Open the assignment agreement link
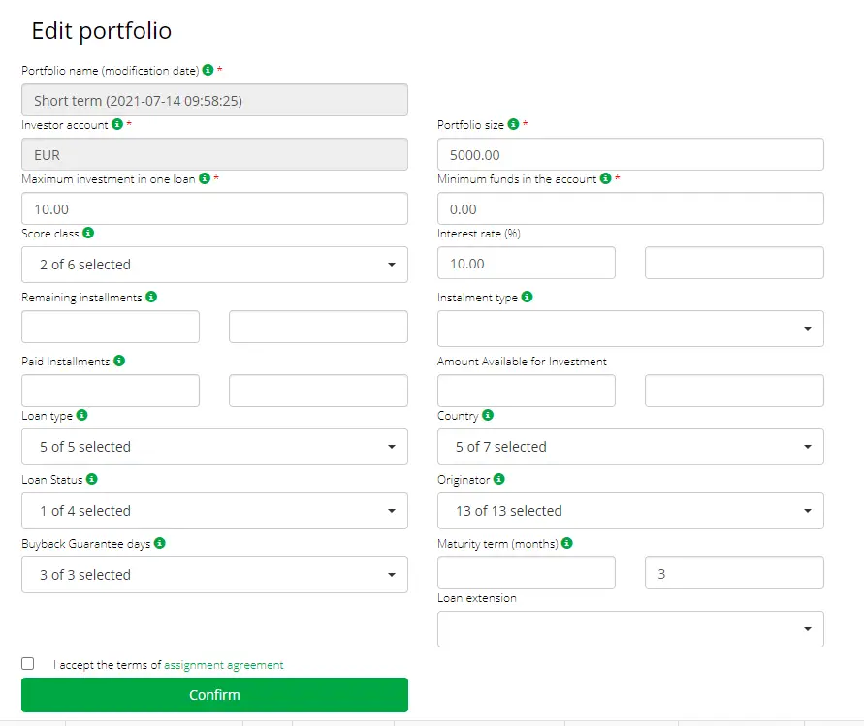864x726 pixels. click(224, 665)
